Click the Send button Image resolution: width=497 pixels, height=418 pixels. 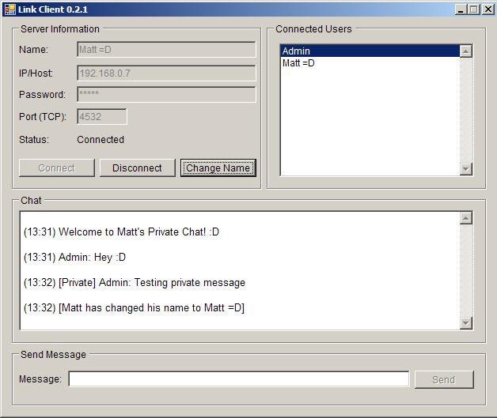(x=444, y=379)
